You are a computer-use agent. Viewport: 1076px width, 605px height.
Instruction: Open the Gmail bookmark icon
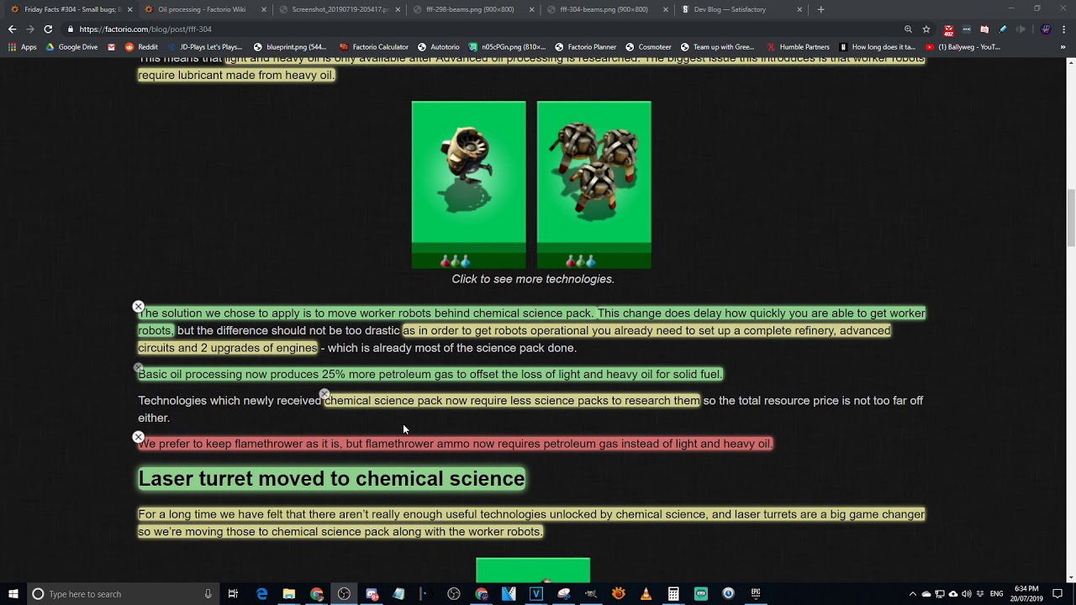coord(112,47)
